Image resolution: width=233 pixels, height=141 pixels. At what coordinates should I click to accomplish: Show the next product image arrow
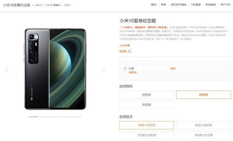pyautogui.click(x=104, y=69)
